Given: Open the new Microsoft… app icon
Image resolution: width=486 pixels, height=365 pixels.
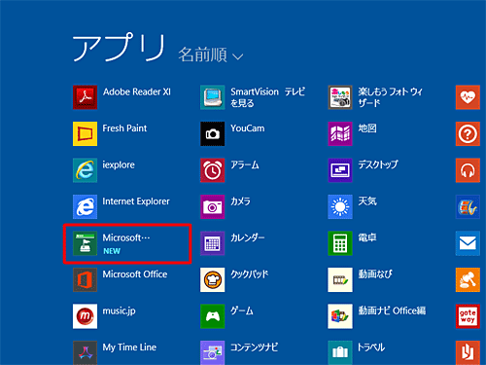Looking at the screenshot, I should click(85, 243).
